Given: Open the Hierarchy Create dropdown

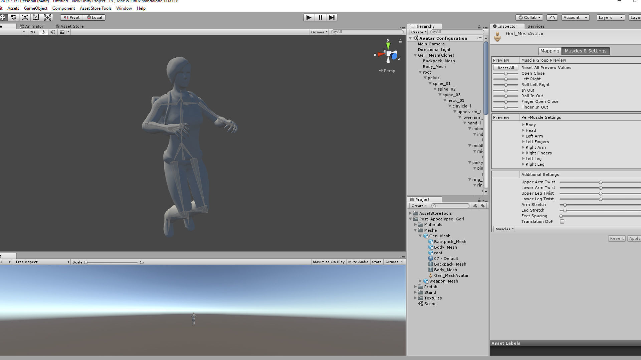Looking at the screenshot, I should pos(419,32).
